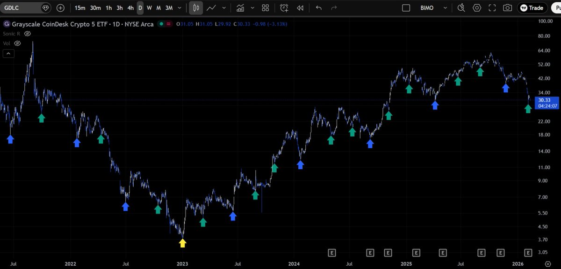The height and width of the screenshot is (269, 561).
Task: Select the 15m timeframe
Action: point(80,8)
